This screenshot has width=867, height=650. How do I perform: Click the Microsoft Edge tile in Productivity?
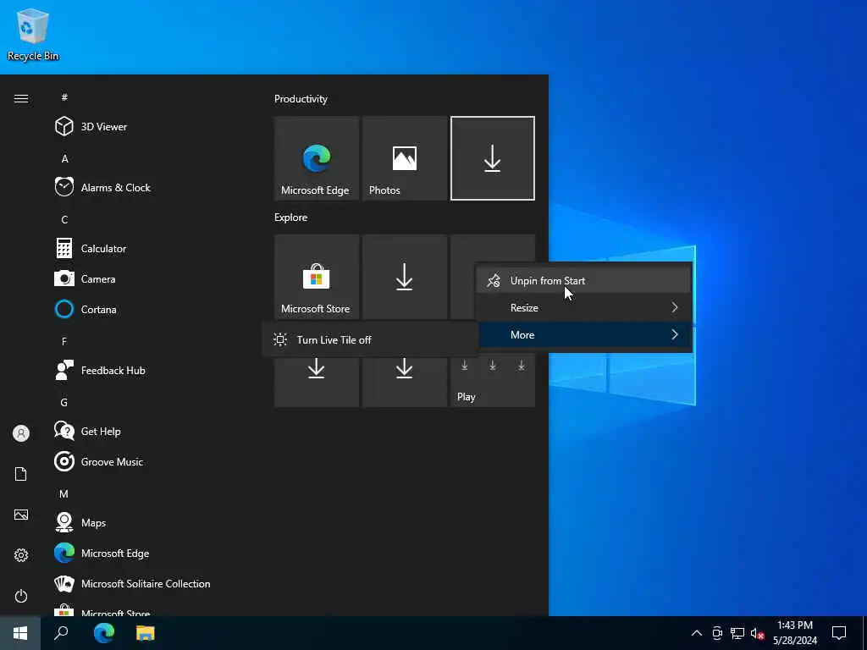317,158
